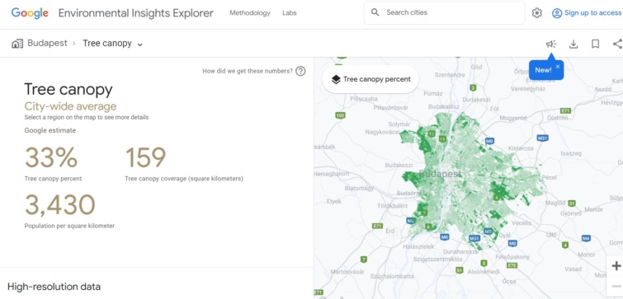The height and width of the screenshot is (299, 623).
Task: Click the download icon
Action: click(573, 44)
